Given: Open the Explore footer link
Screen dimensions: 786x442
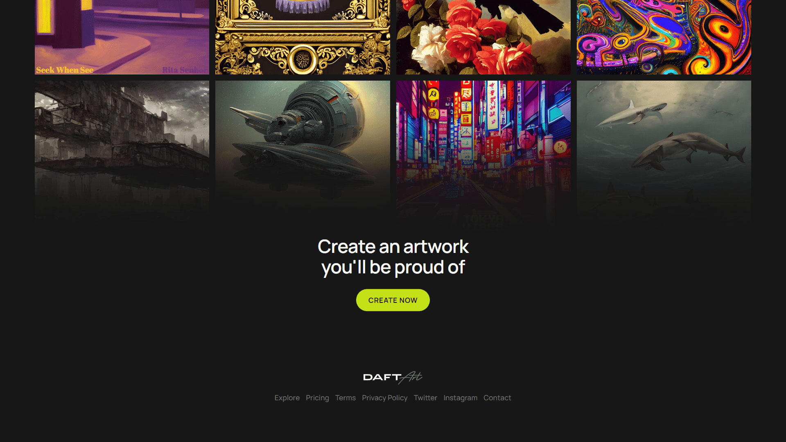Looking at the screenshot, I should (x=287, y=398).
